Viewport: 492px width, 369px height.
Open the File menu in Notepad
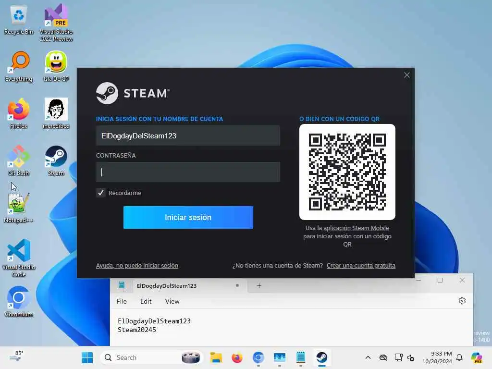pos(122,301)
